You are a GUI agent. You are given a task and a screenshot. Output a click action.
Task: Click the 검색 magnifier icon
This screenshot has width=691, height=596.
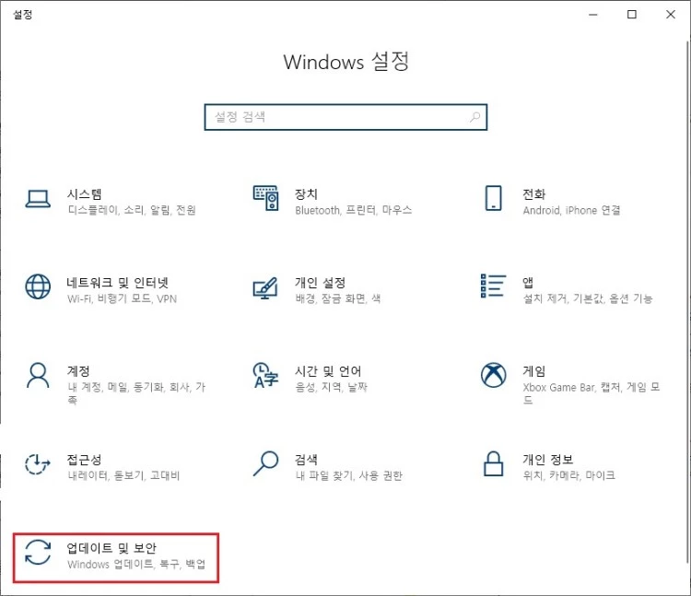[x=265, y=463]
